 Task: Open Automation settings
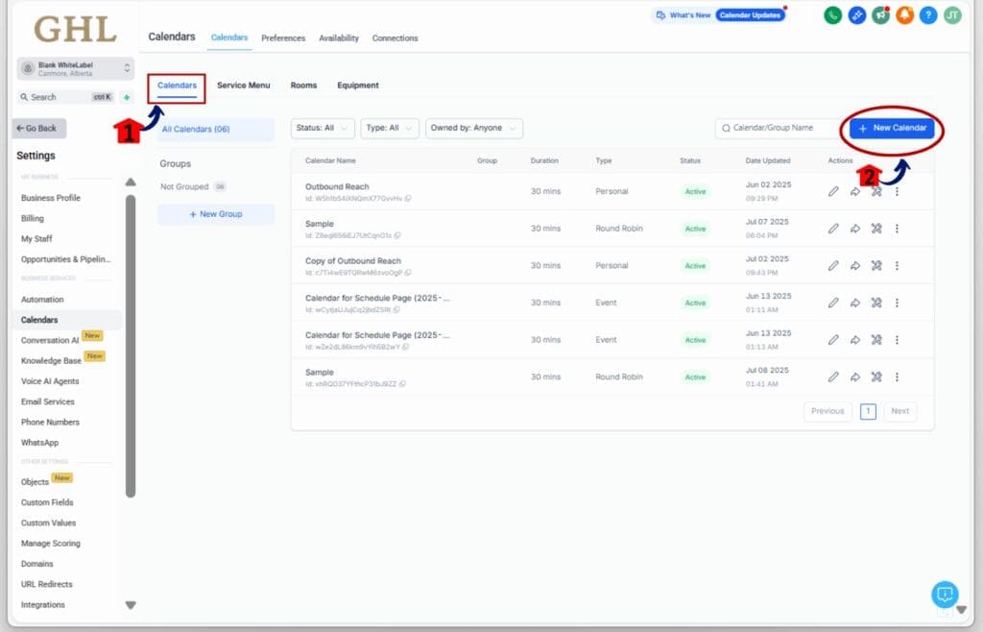pos(42,300)
